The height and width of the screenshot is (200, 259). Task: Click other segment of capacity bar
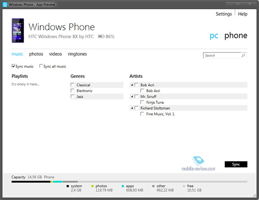click(70, 182)
